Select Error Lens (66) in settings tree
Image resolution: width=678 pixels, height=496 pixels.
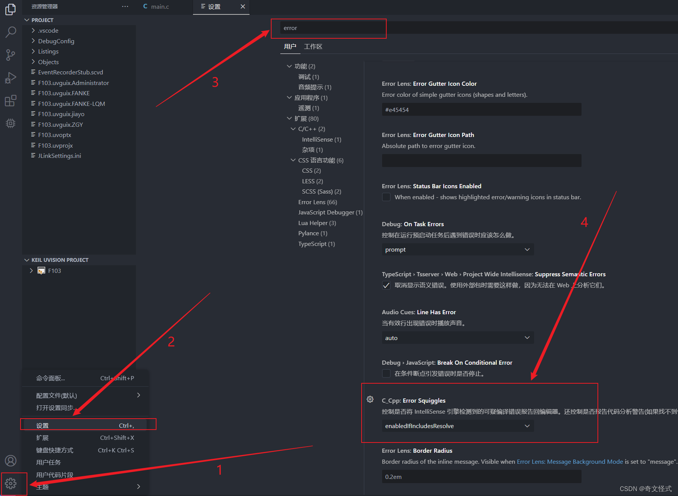point(318,202)
